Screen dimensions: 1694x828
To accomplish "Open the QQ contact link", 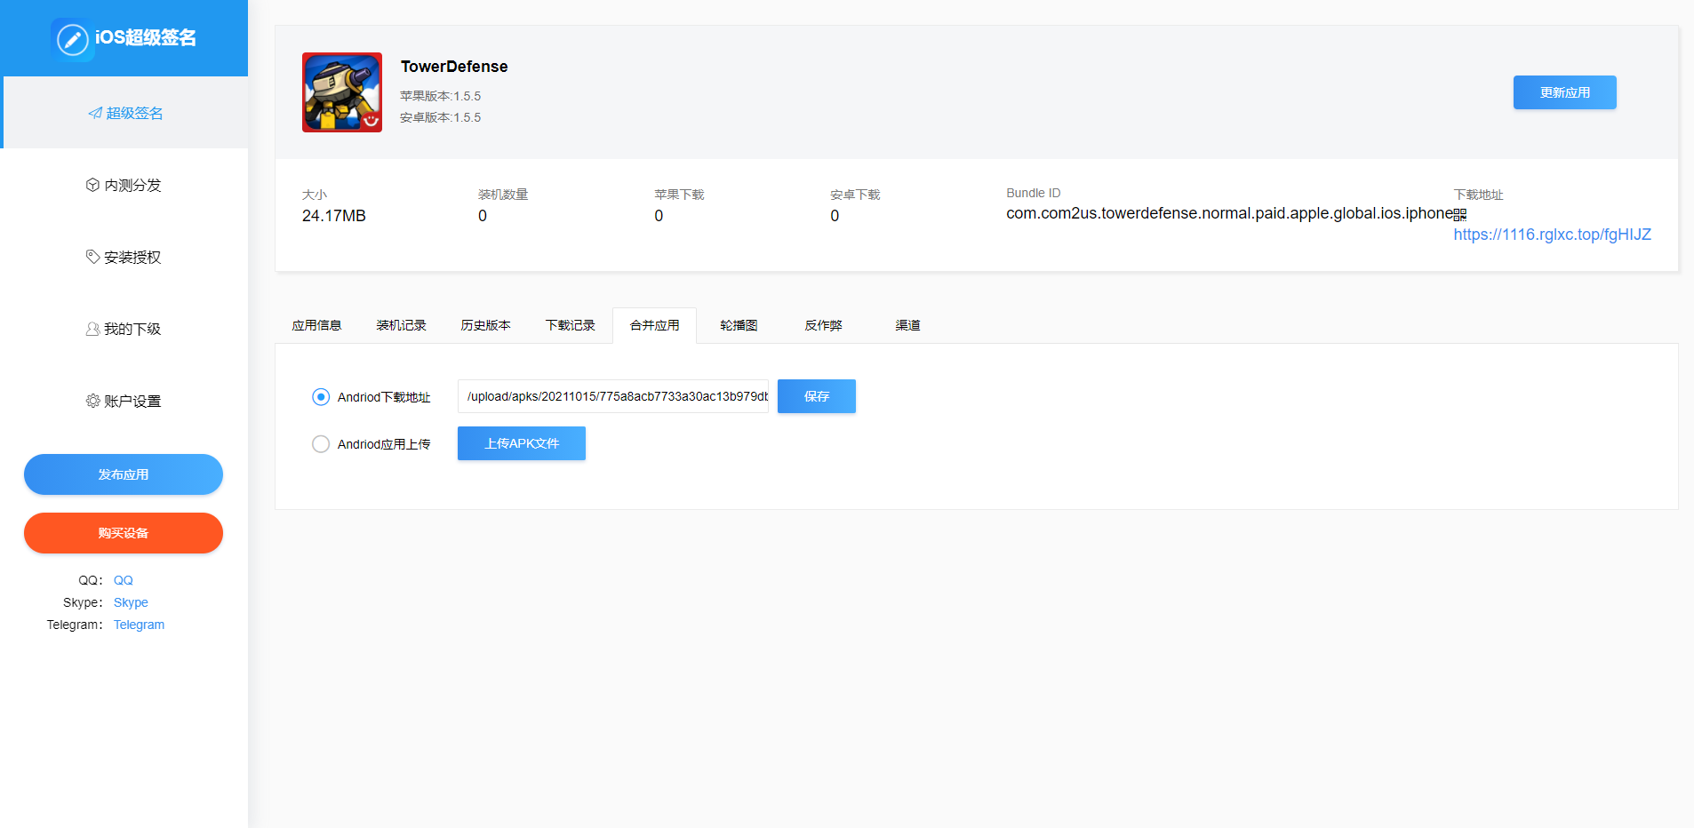I will click(124, 580).
